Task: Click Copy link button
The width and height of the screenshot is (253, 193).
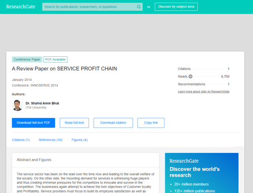Action: [x=151, y=123]
